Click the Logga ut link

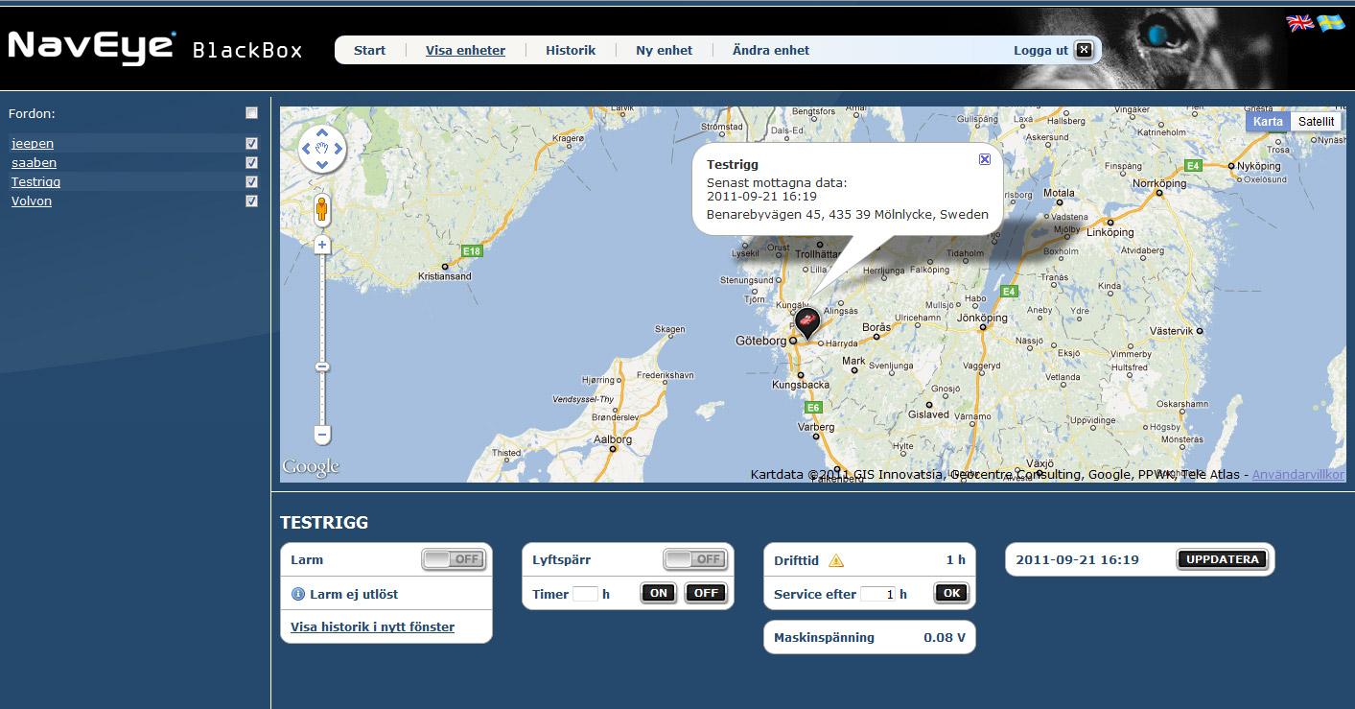(x=1040, y=50)
